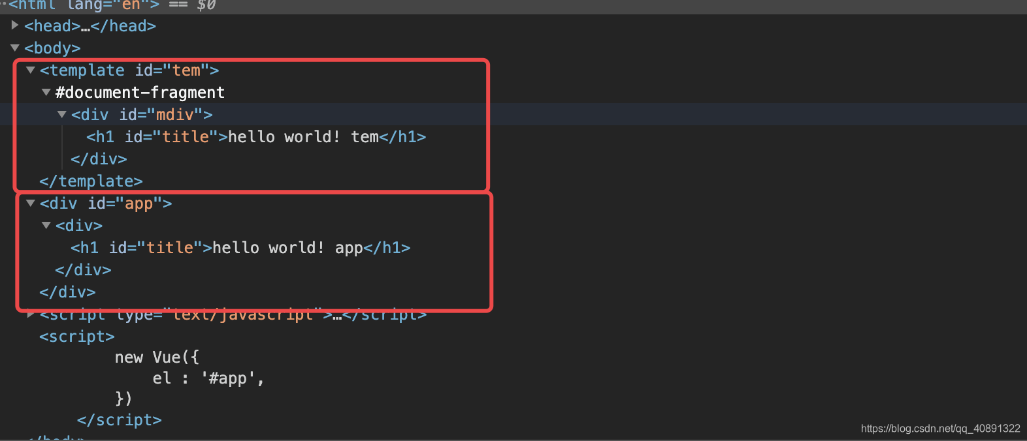This screenshot has height=441, width=1027.
Task: Select the 'new Vue({' script text
Action: pos(157,357)
